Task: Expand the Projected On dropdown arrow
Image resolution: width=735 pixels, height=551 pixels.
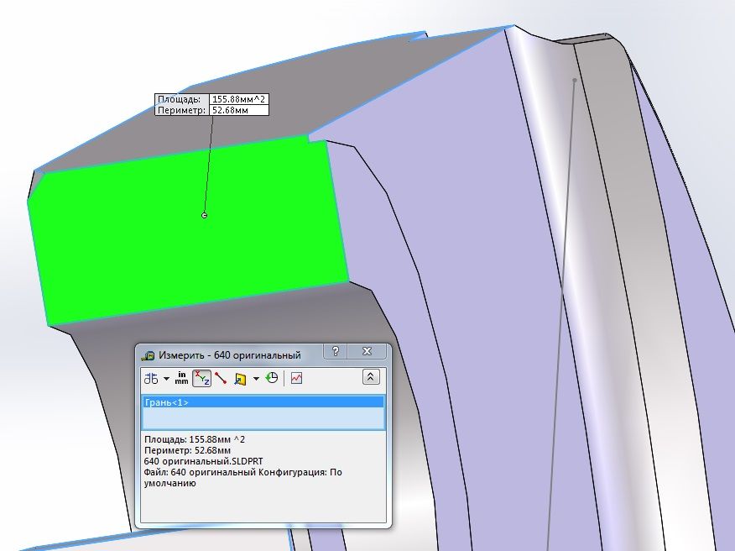Action: pos(255,379)
